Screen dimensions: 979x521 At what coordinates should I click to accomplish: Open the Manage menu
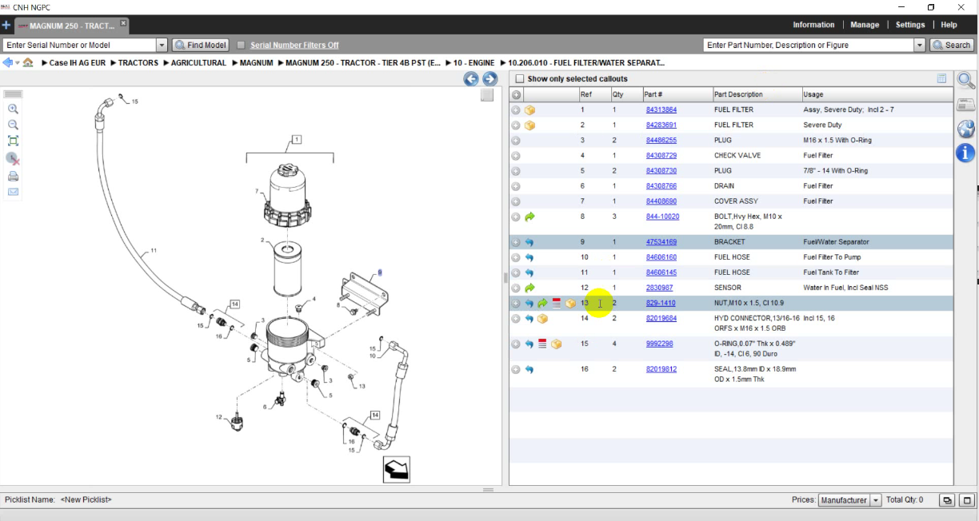(x=865, y=25)
